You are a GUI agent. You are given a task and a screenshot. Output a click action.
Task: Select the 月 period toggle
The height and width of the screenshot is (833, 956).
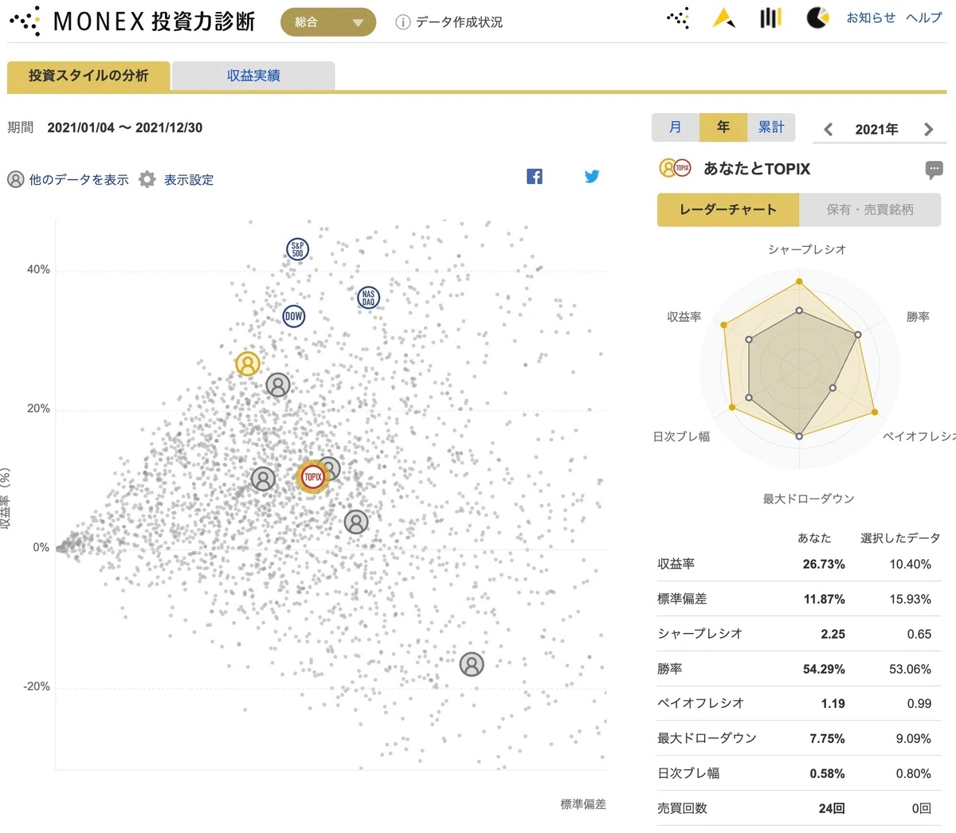(x=675, y=127)
